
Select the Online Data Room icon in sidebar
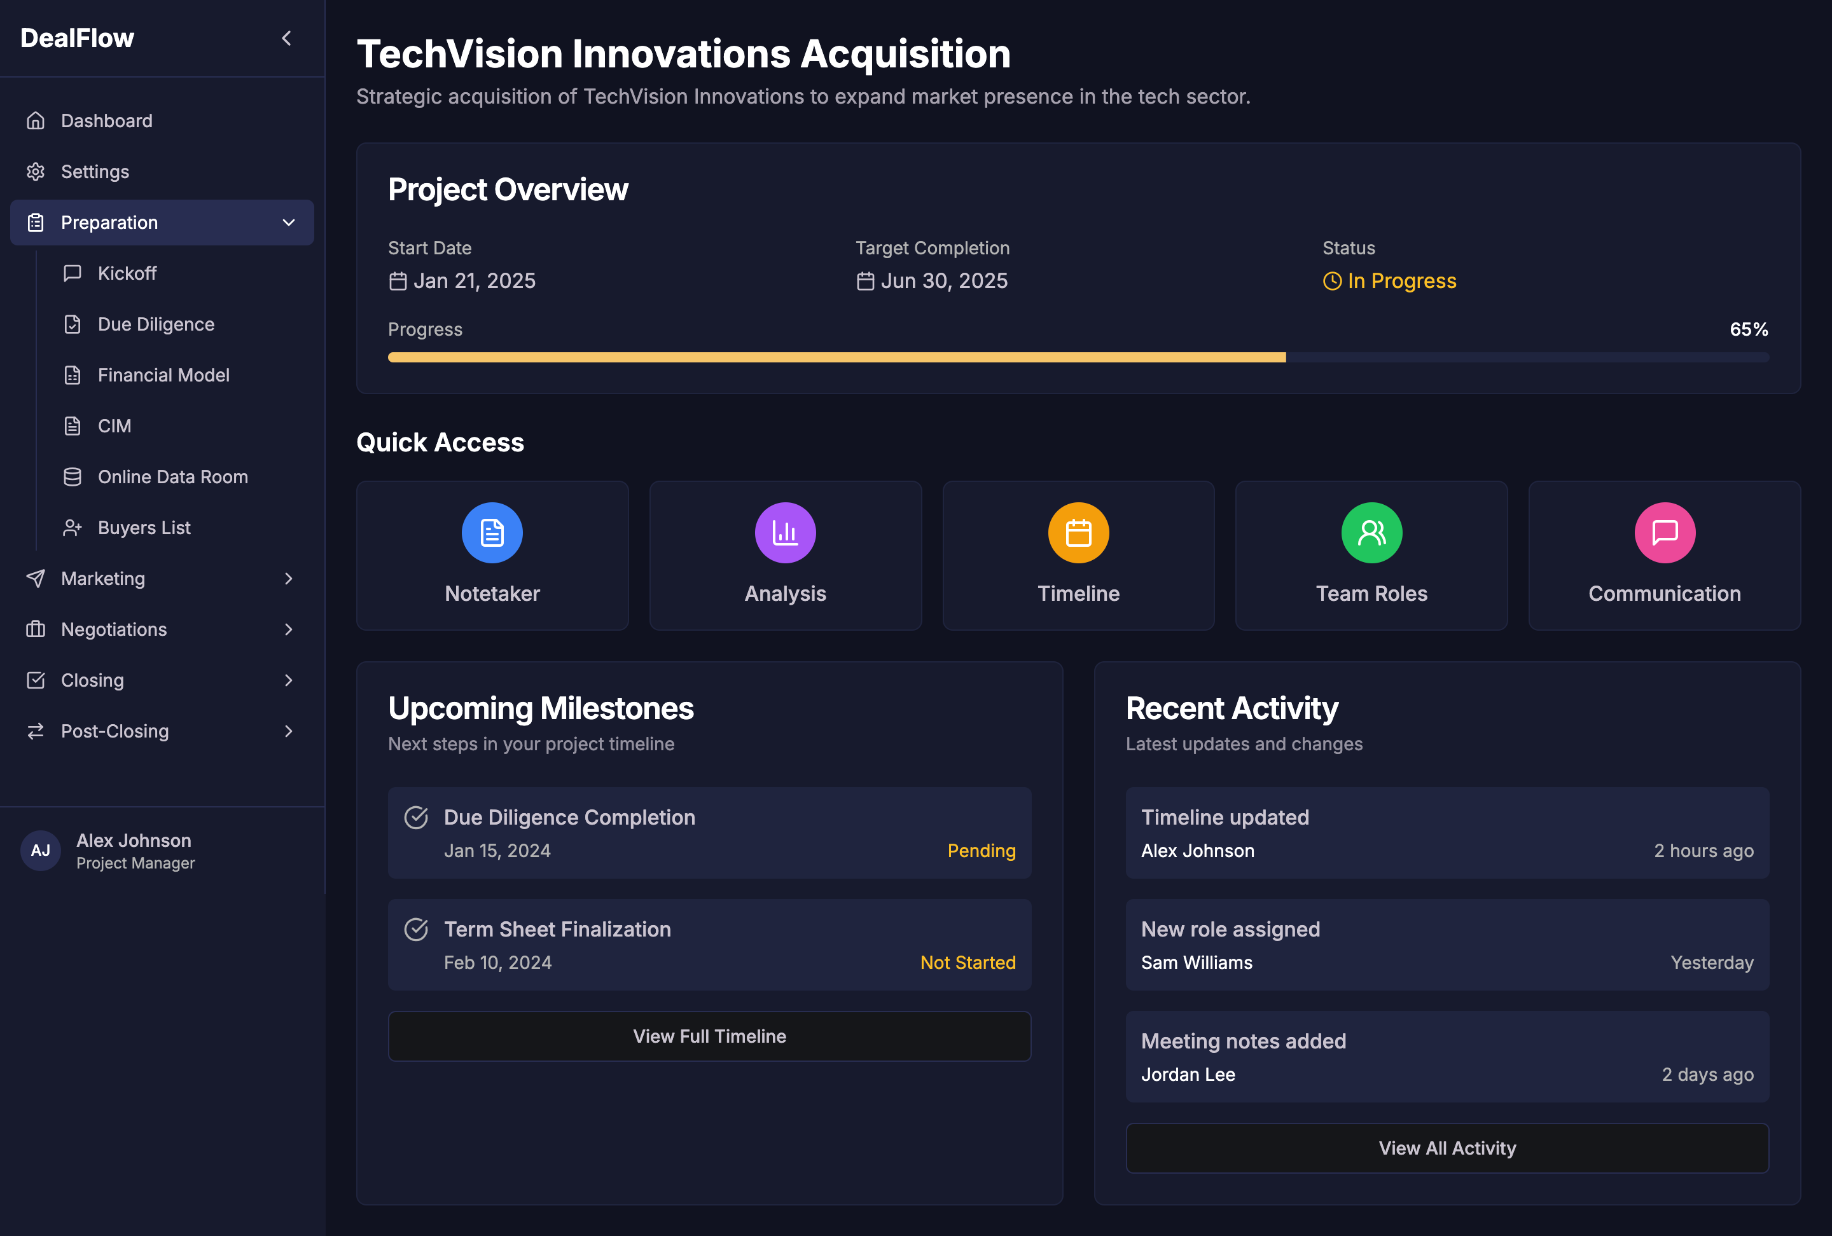tap(73, 477)
